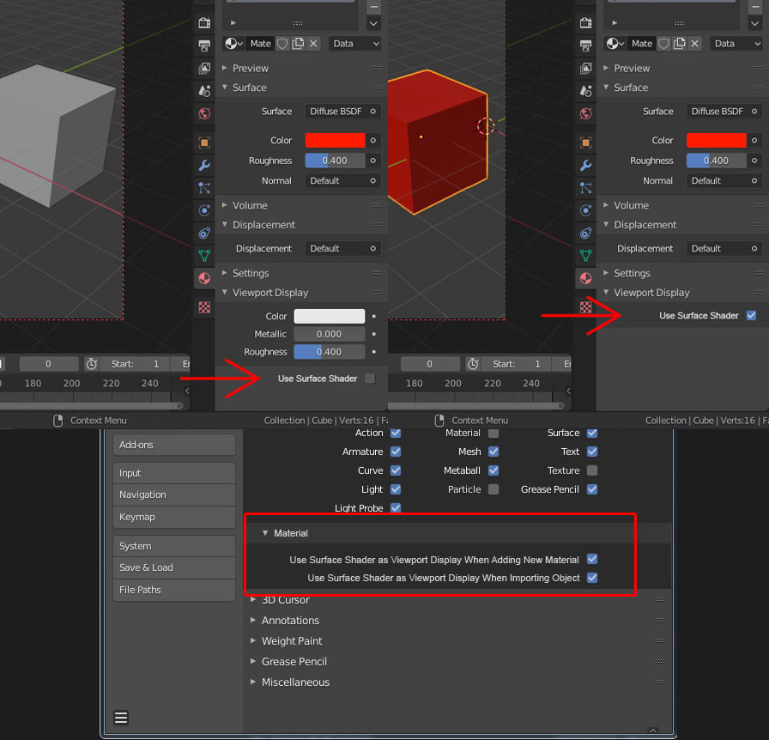The image size is (769, 740).
Task: Open Texture checker tab in right screenshot
Action: (x=585, y=307)
